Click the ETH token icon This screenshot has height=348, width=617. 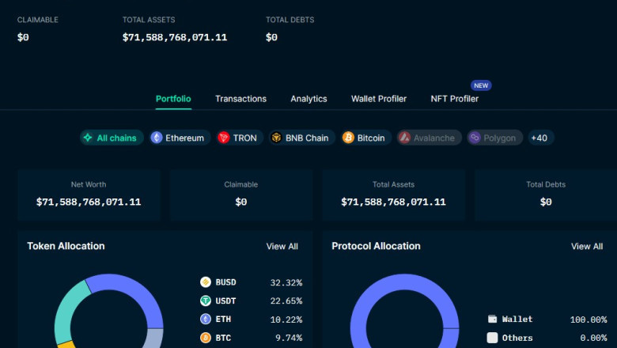coord(206,319)
